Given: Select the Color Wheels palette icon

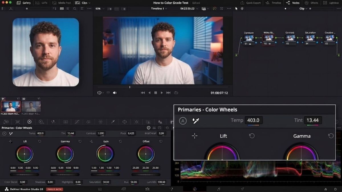Looking at the screenshot, I should (29, 122).
